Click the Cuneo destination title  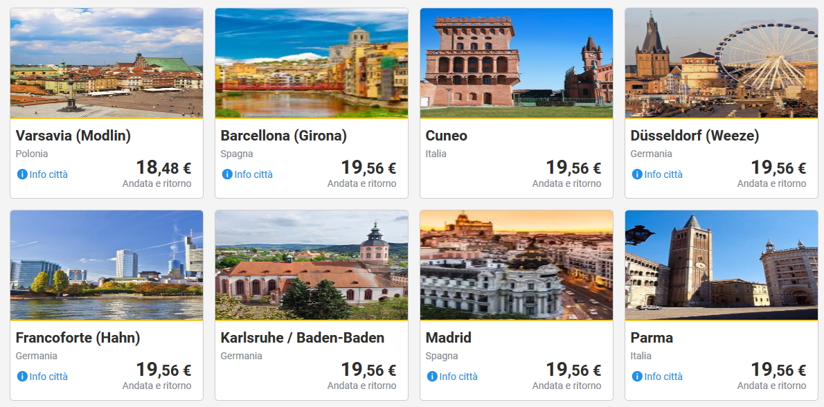pos(447,136)
